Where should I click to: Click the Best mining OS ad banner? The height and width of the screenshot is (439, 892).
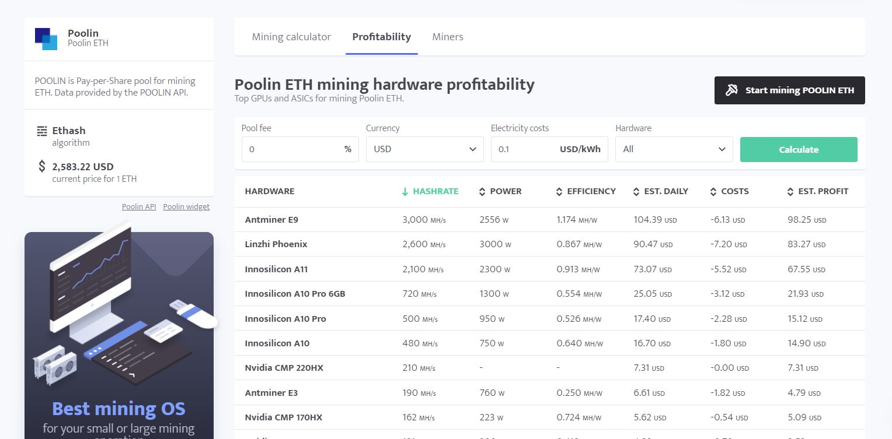119,335
